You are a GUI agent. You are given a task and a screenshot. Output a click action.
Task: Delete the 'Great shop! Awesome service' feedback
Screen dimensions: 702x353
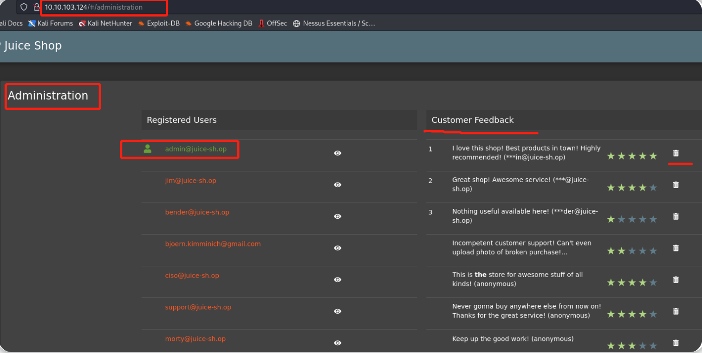(x=676, y=184)
